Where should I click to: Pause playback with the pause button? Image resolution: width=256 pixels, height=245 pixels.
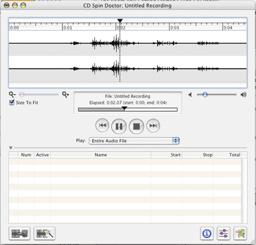tap(119, 126)
